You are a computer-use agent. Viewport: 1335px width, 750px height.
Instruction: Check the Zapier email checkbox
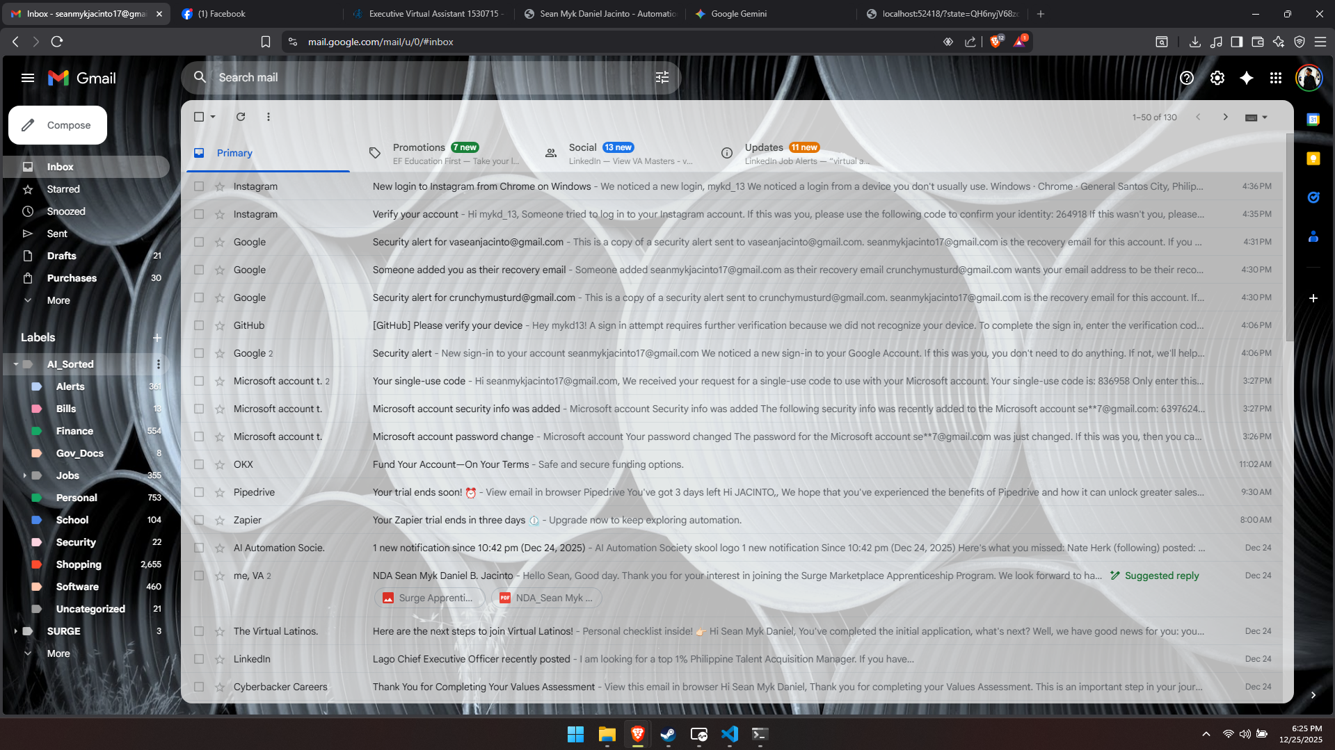pyautogui.click(x=199, y=520)
